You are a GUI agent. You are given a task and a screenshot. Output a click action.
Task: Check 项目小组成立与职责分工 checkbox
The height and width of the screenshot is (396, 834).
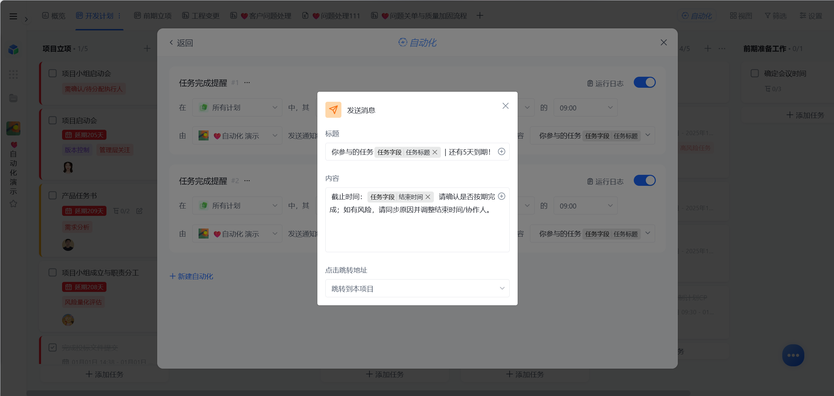[x=53, y=272]
